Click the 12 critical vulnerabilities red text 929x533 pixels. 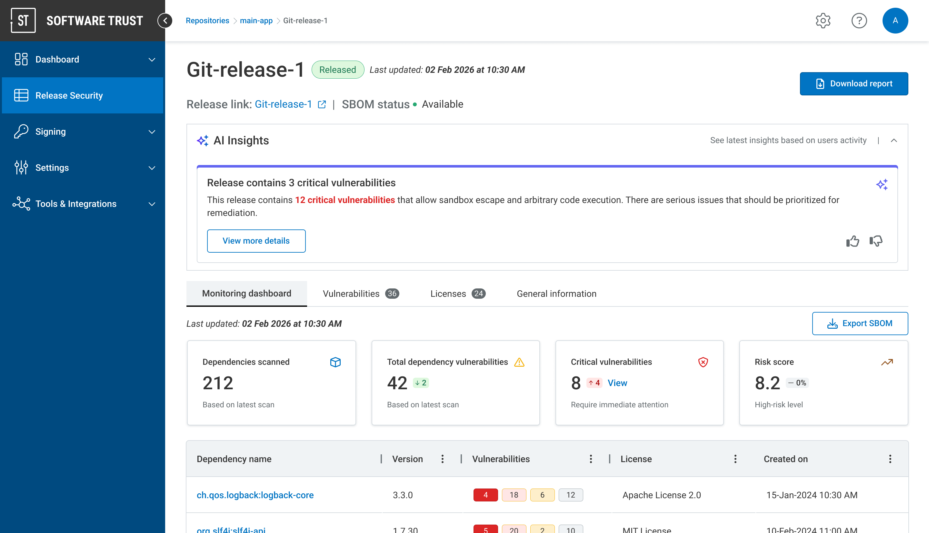click(345, 200)
